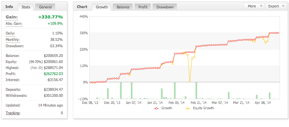This screenshot has width=289, height=127.
Task: Click the Updated label
Action: pos(13,106)
